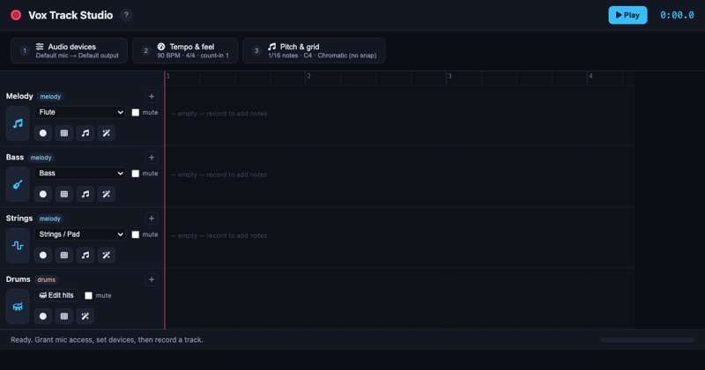The width and height of the screenshot is (705, 370).
Task: Click the 0:00.0 time display
Action: tap(677, 15)
